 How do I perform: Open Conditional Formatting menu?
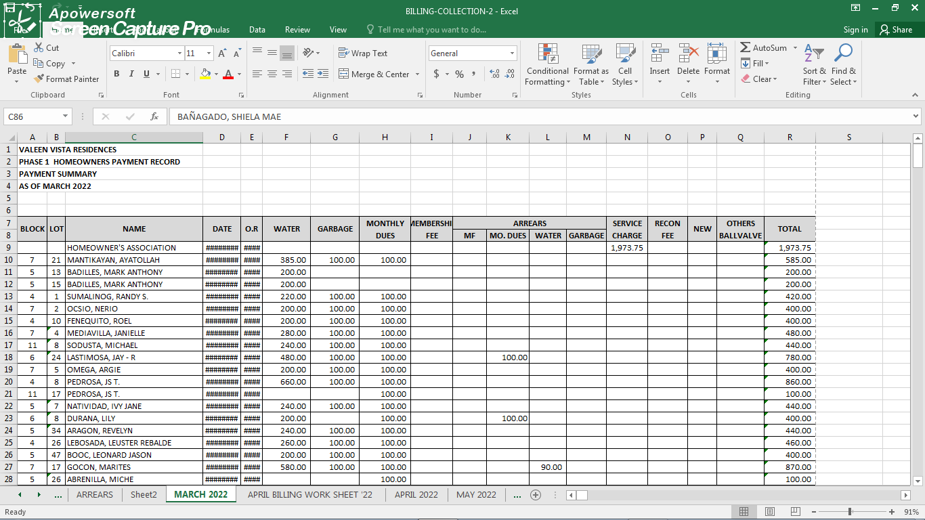tap(547, 65)
